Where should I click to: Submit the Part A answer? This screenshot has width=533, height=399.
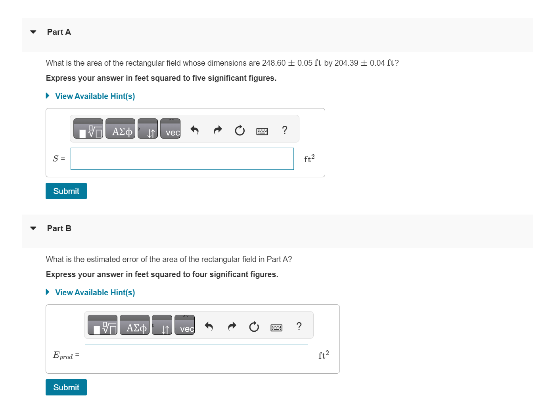pyautogui.click(x=66, y=191)
